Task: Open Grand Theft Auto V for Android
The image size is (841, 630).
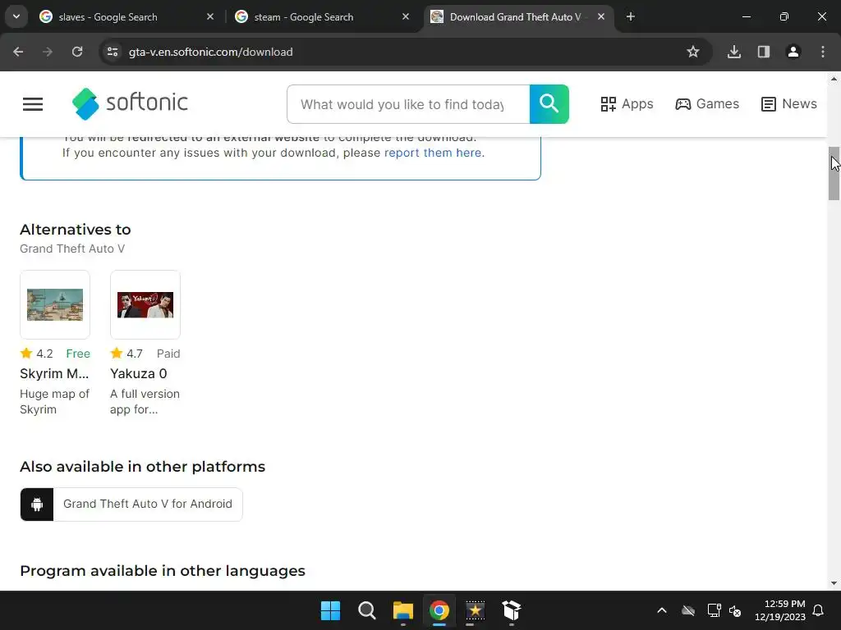Action: pos(131,504)
